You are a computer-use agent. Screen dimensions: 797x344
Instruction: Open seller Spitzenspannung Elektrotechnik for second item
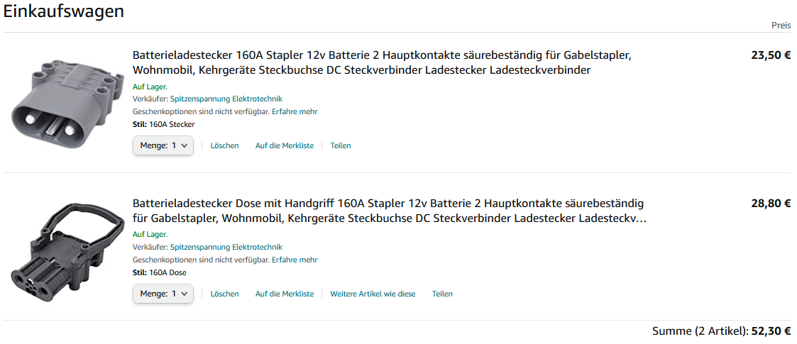coord(226,247)
